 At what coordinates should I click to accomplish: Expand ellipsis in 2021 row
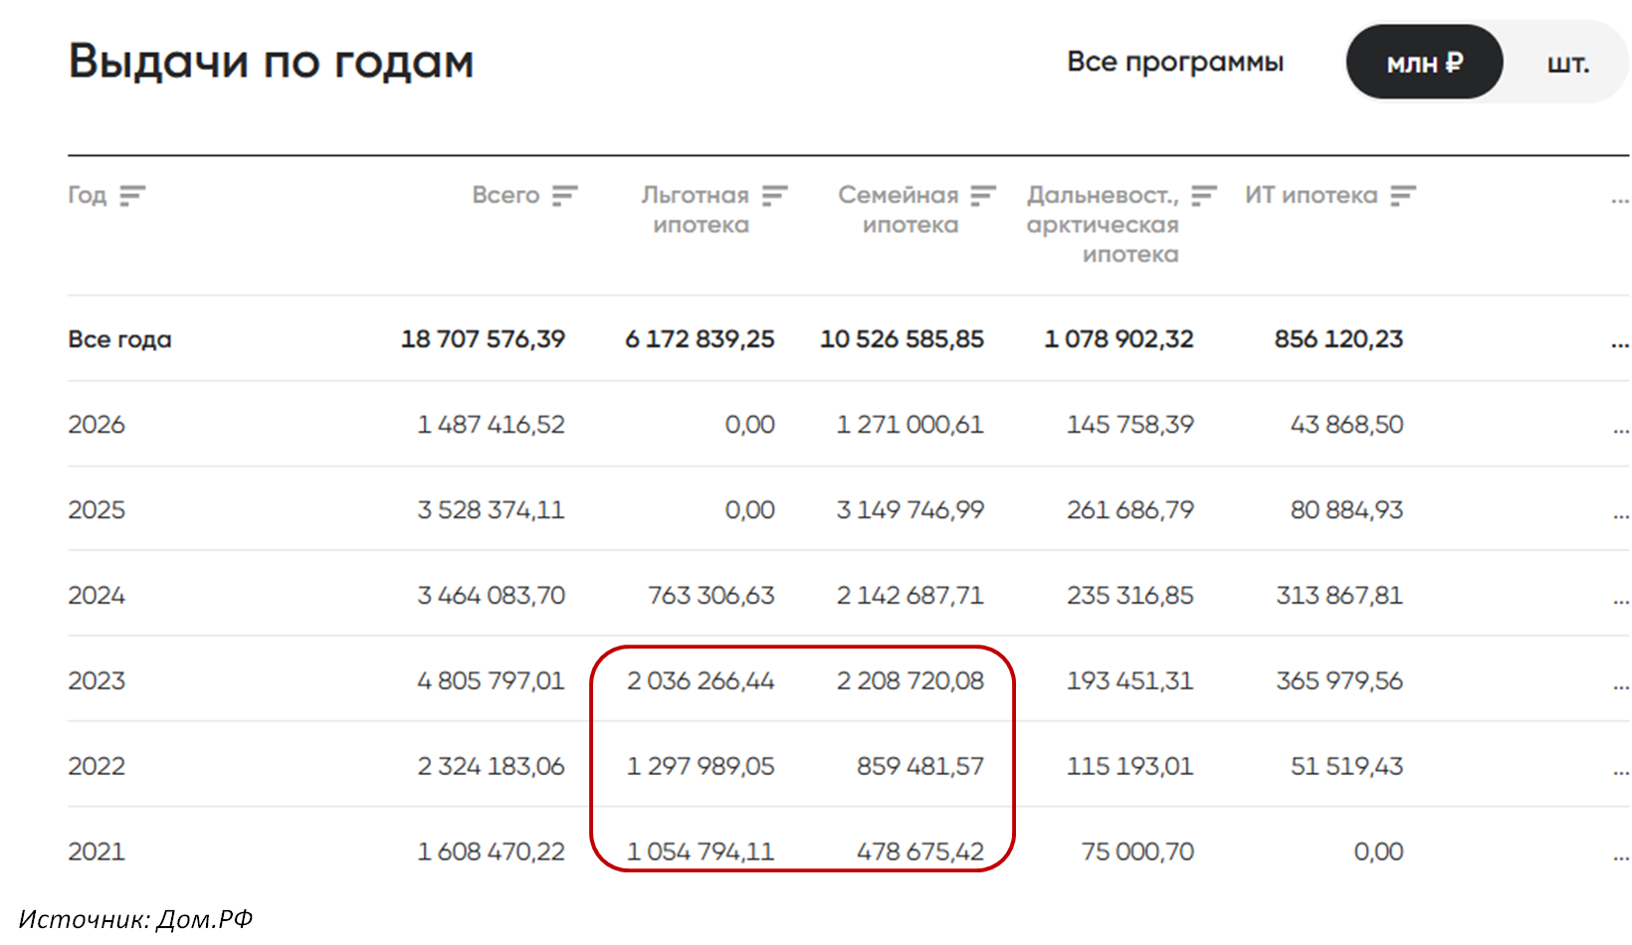click(x=1620, y=858)
